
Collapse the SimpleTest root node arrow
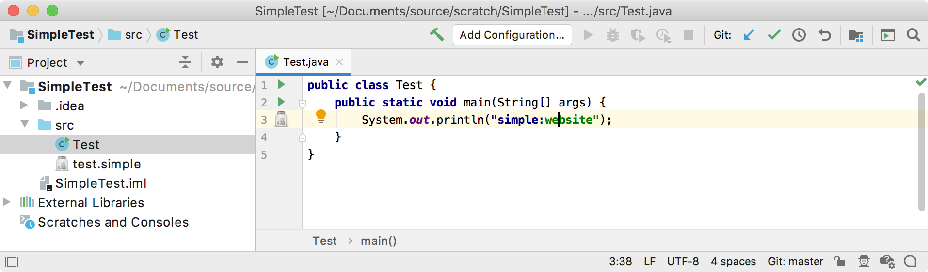coord(7,86)
